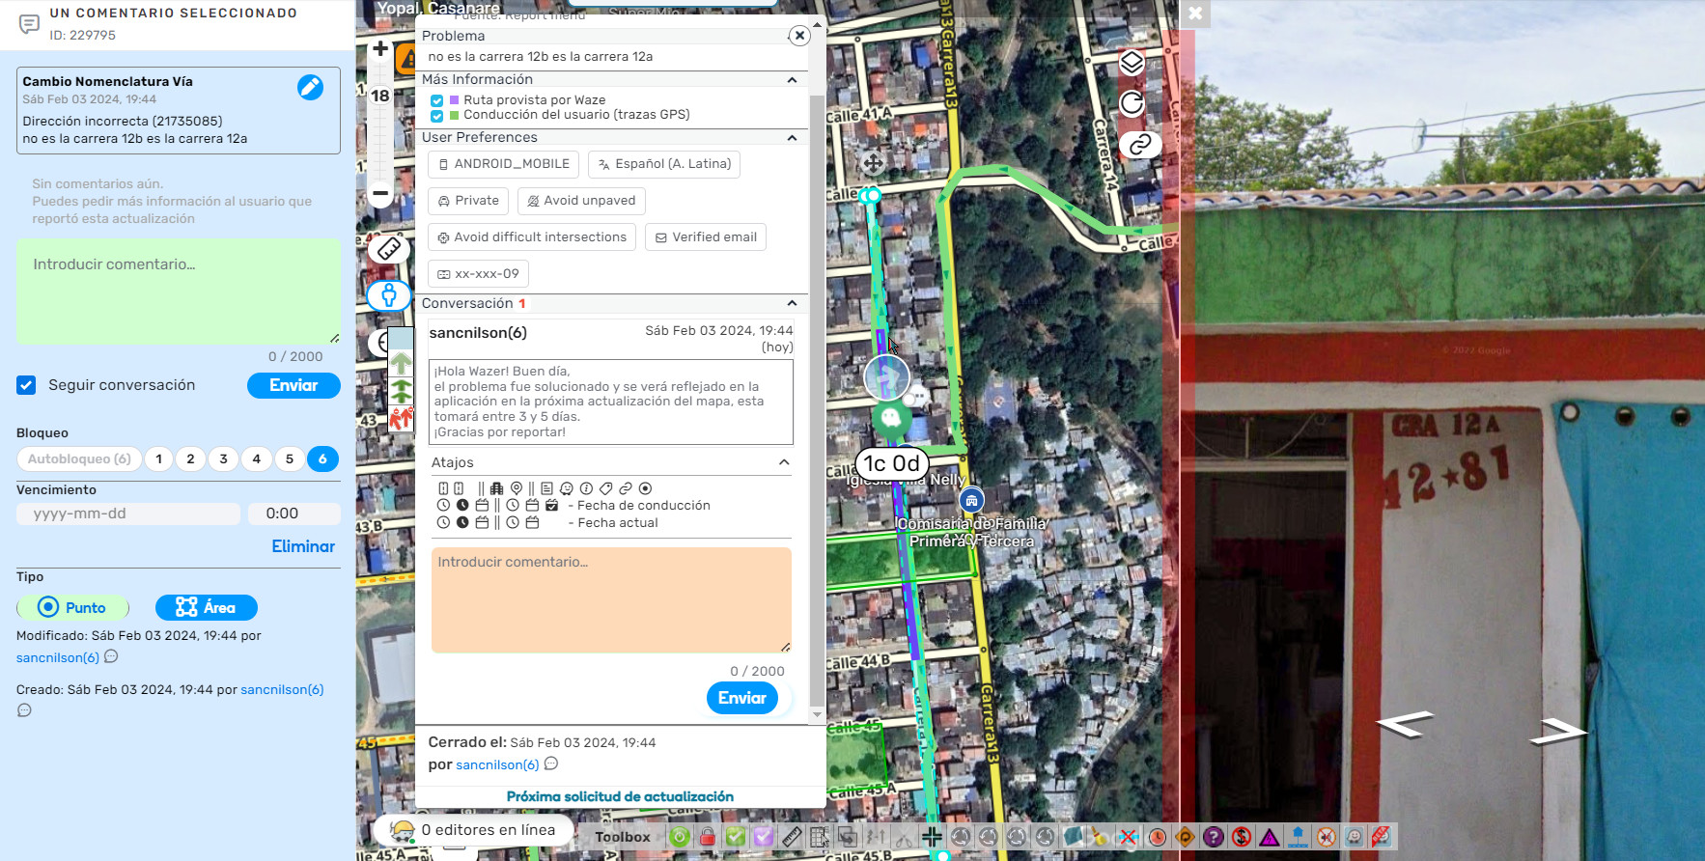The image size is (1705, 861).
Task: Click the Waze face shortcut icon in Atajos
Action: (567, 488)
